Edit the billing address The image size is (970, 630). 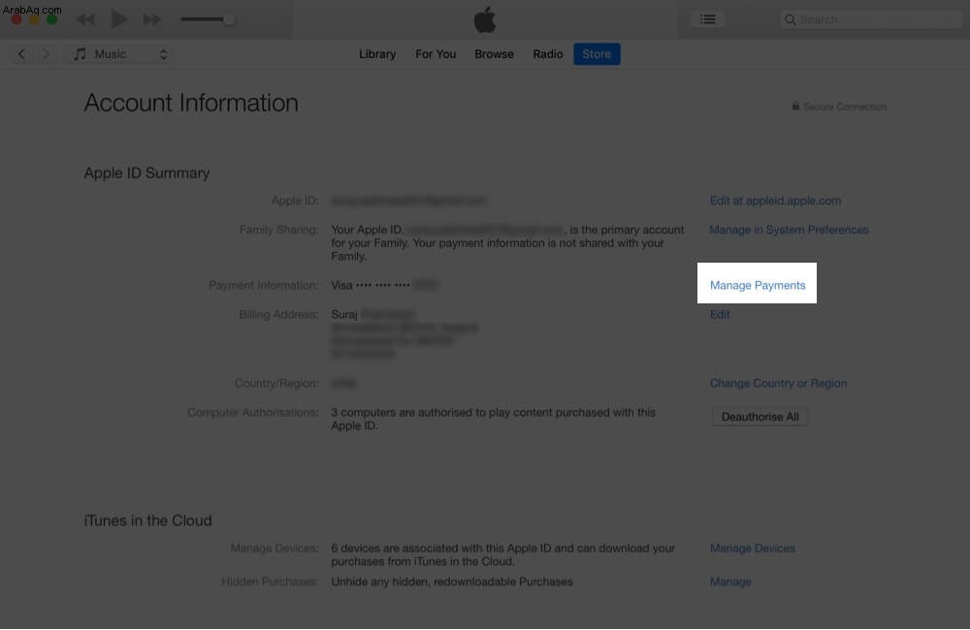pos(720,314)
